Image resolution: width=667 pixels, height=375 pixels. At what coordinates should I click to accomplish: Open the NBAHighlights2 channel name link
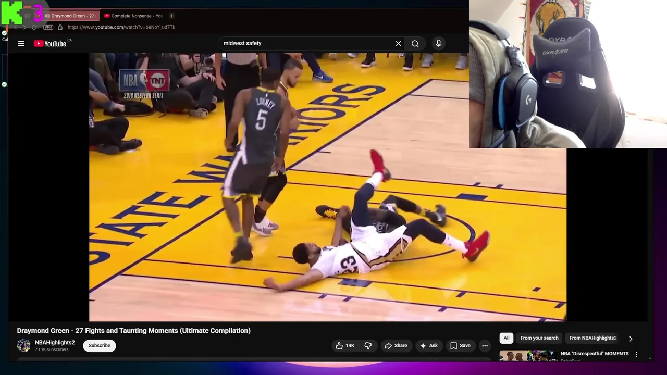tap(55, 343)
